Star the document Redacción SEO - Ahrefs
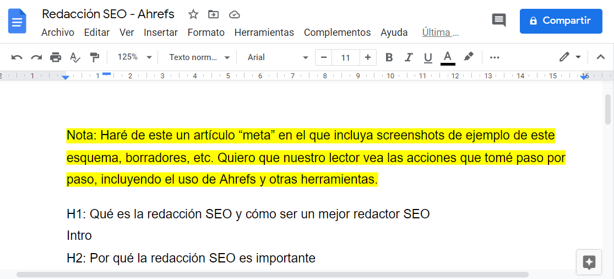614x279 pixels. (x=193, y=14)
